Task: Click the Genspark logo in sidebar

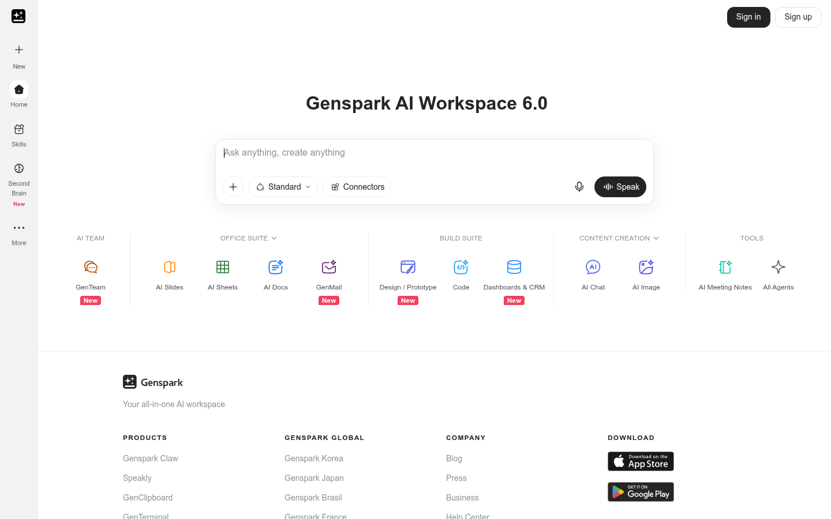Action: coord(18,16)
